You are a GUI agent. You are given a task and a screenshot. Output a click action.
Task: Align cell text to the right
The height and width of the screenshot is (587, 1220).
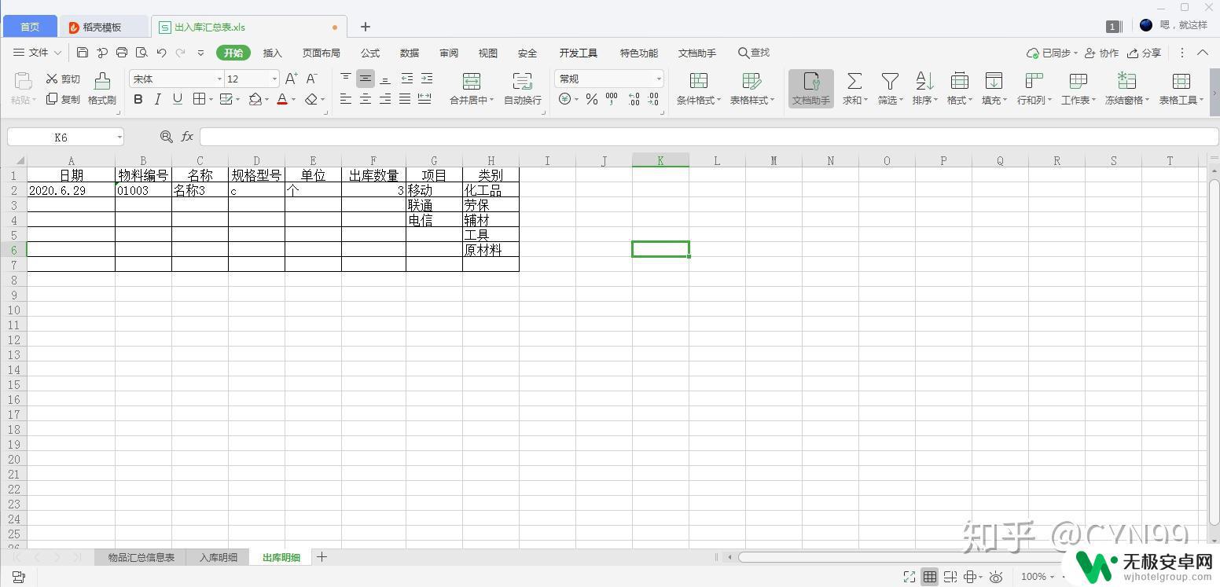point(385,99)
